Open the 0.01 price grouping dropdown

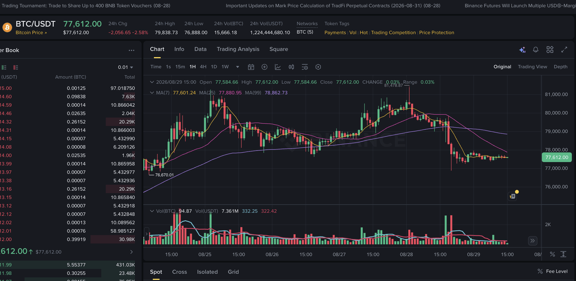(x=125, y=67)
